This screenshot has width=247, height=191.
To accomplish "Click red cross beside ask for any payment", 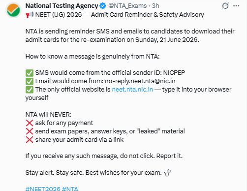I will 30,123.
